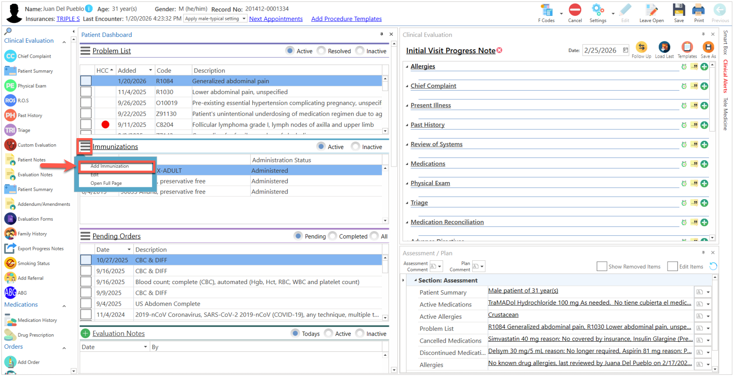Collapse the Clinical Evaluation sidebar group
Screen dimensions: 734x376
pos(64,42)
